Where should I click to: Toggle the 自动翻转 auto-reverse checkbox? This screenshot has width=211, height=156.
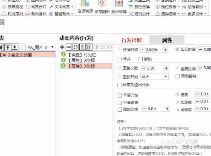tap(178, 76)
